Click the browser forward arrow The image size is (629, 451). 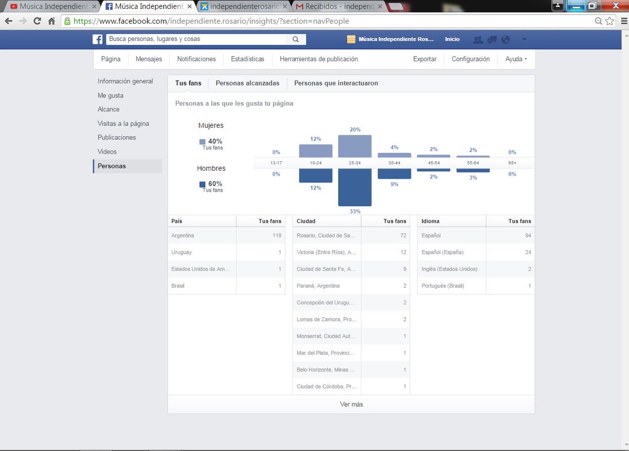point(23,21)
